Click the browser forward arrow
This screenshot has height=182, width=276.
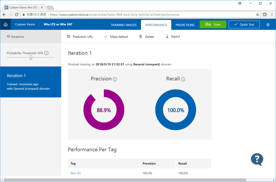pyautogui.click(x=10, y=15)
